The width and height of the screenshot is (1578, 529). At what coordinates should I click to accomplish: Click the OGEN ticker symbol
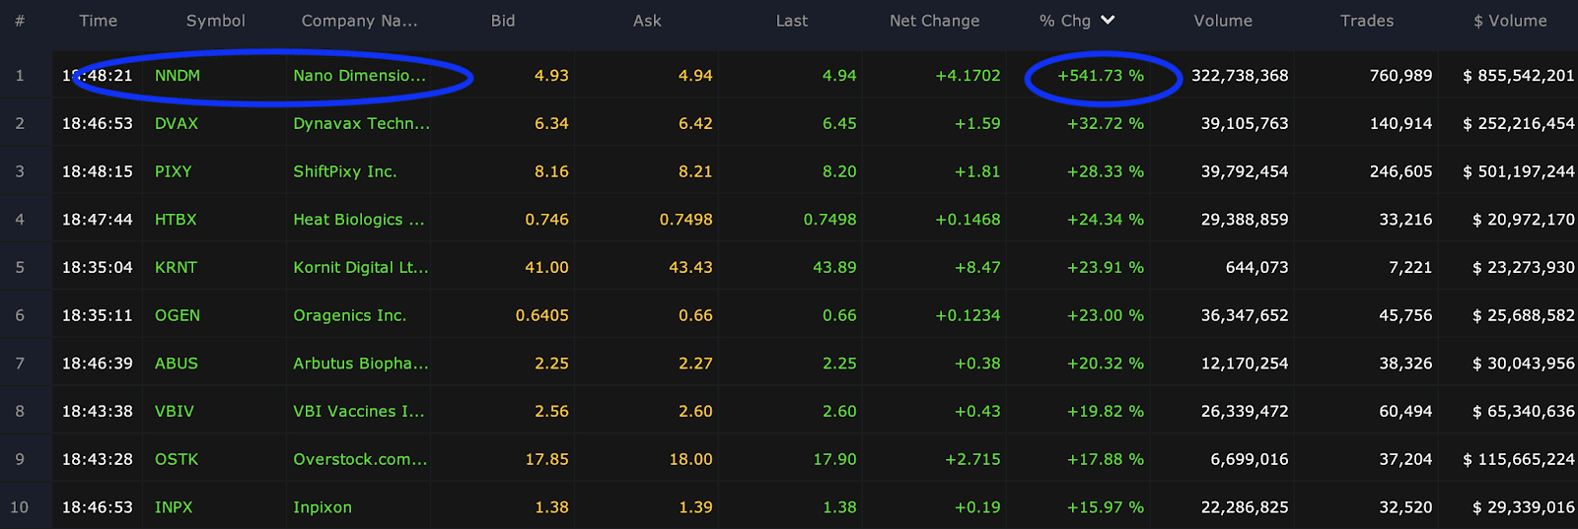tap(178, 316)
